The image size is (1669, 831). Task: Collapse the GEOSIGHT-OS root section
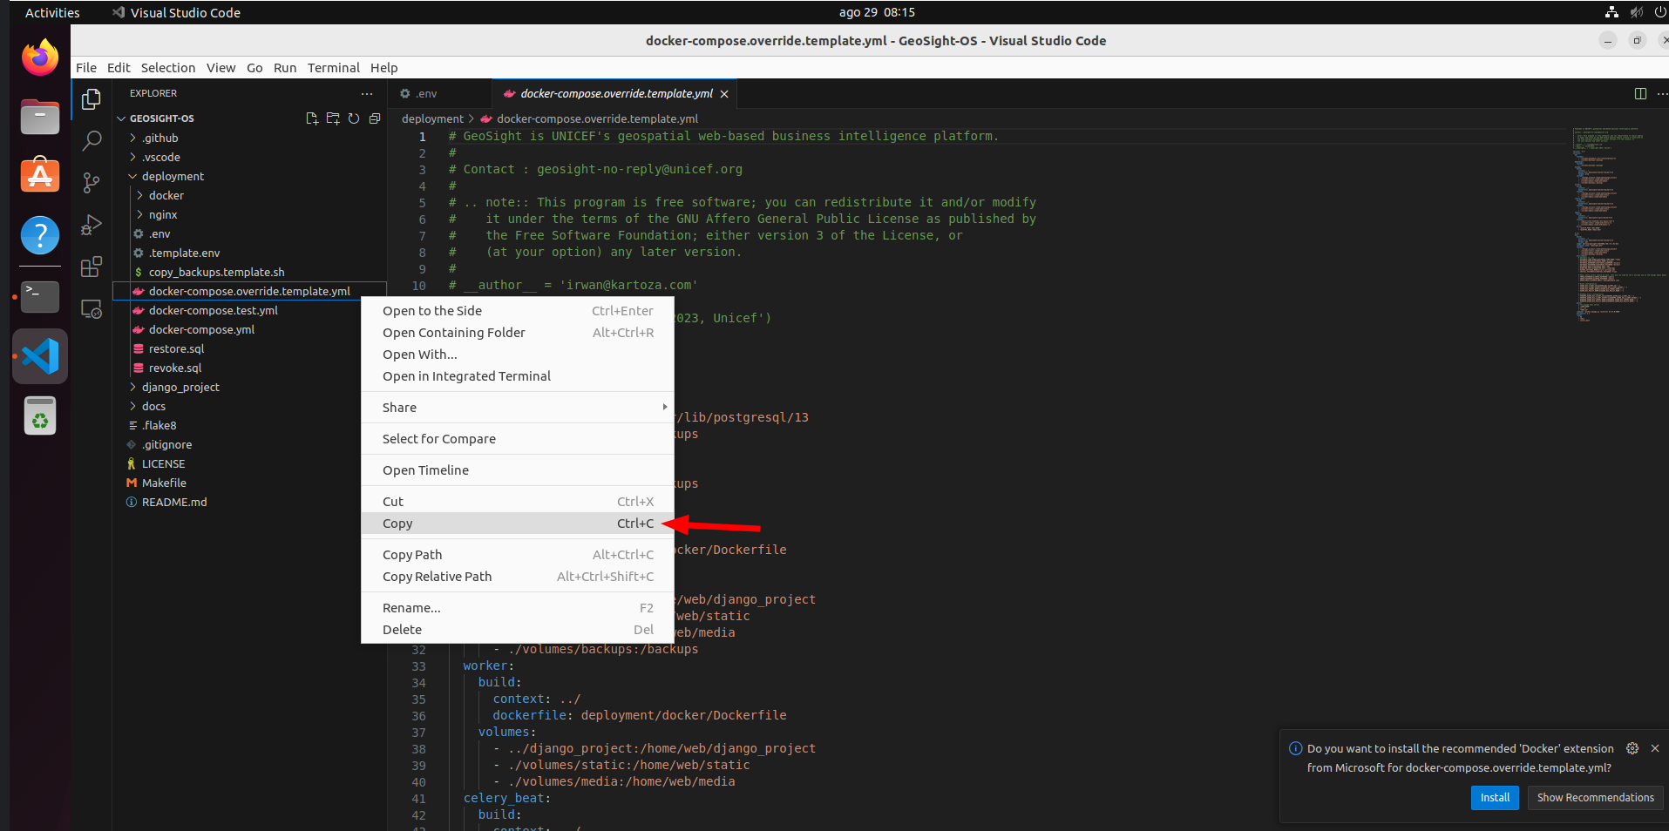point(161,118)
